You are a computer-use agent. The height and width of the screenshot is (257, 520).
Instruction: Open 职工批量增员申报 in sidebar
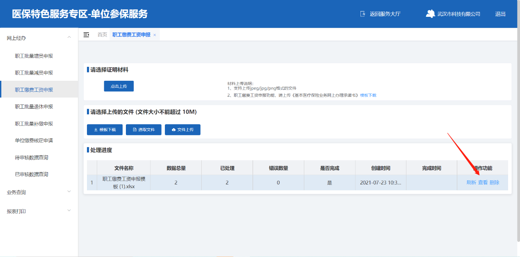[x=34, y=56]
